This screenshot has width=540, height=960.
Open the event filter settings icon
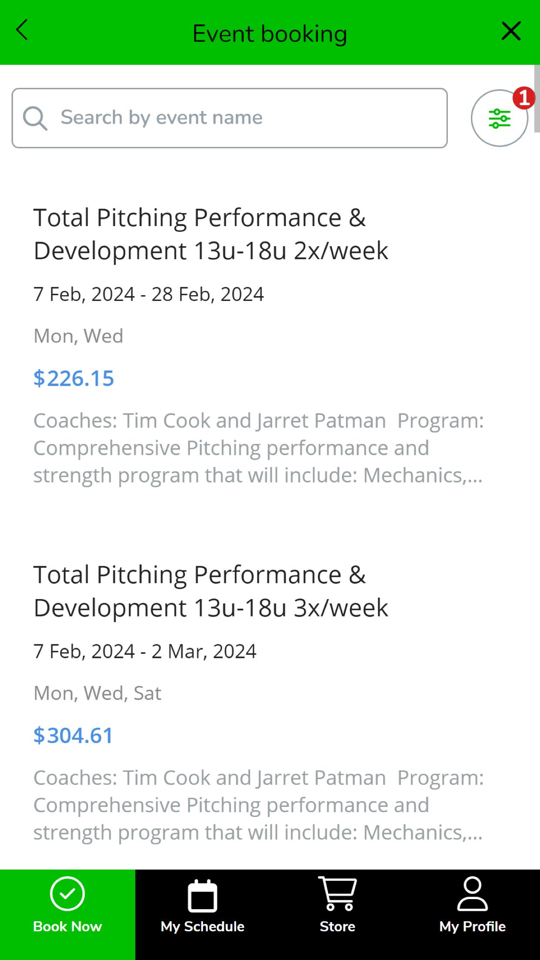(x=499, y=118)
